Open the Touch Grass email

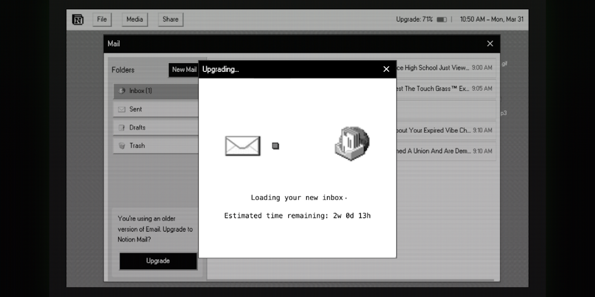coord(446,89)
